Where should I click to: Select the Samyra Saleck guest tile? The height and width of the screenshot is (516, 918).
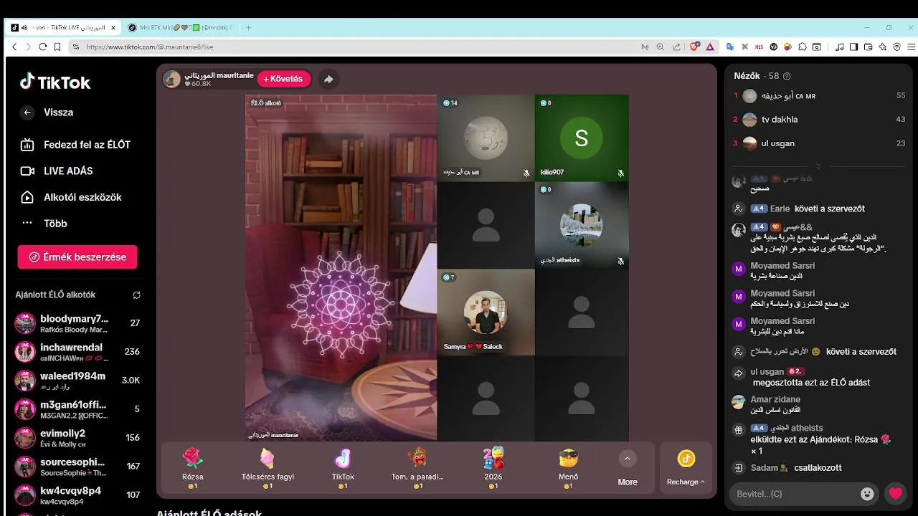click(x=486, y=312)
